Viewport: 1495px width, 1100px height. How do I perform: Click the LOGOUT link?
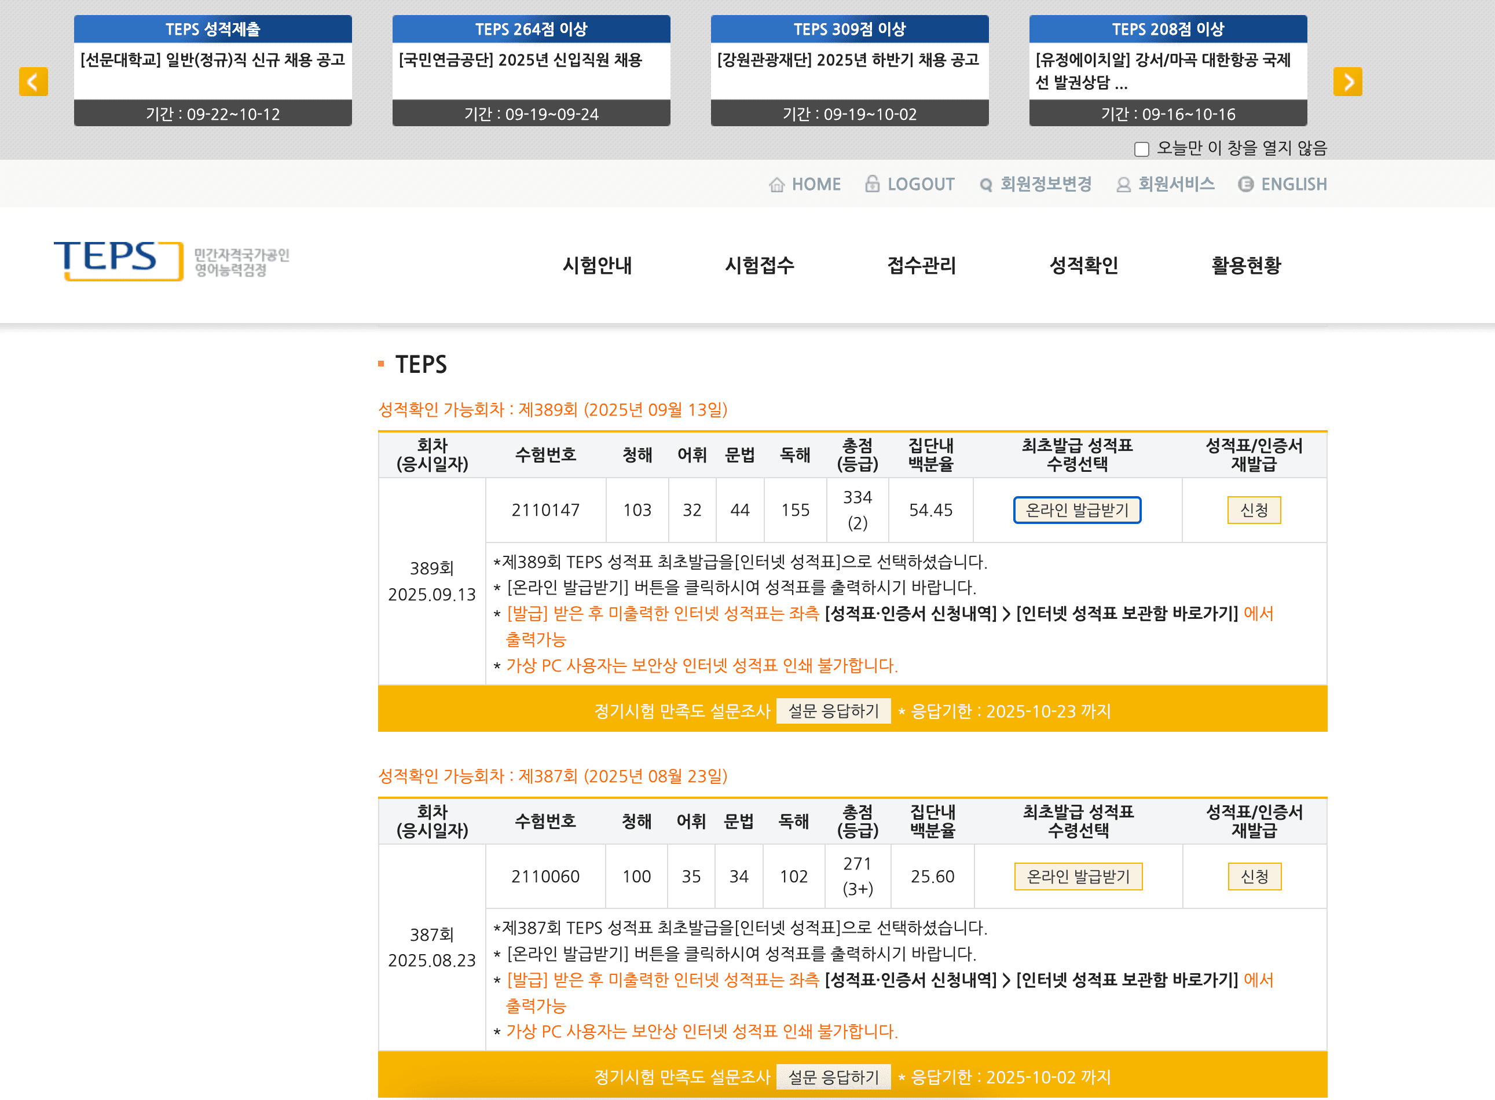click(921, 185)
